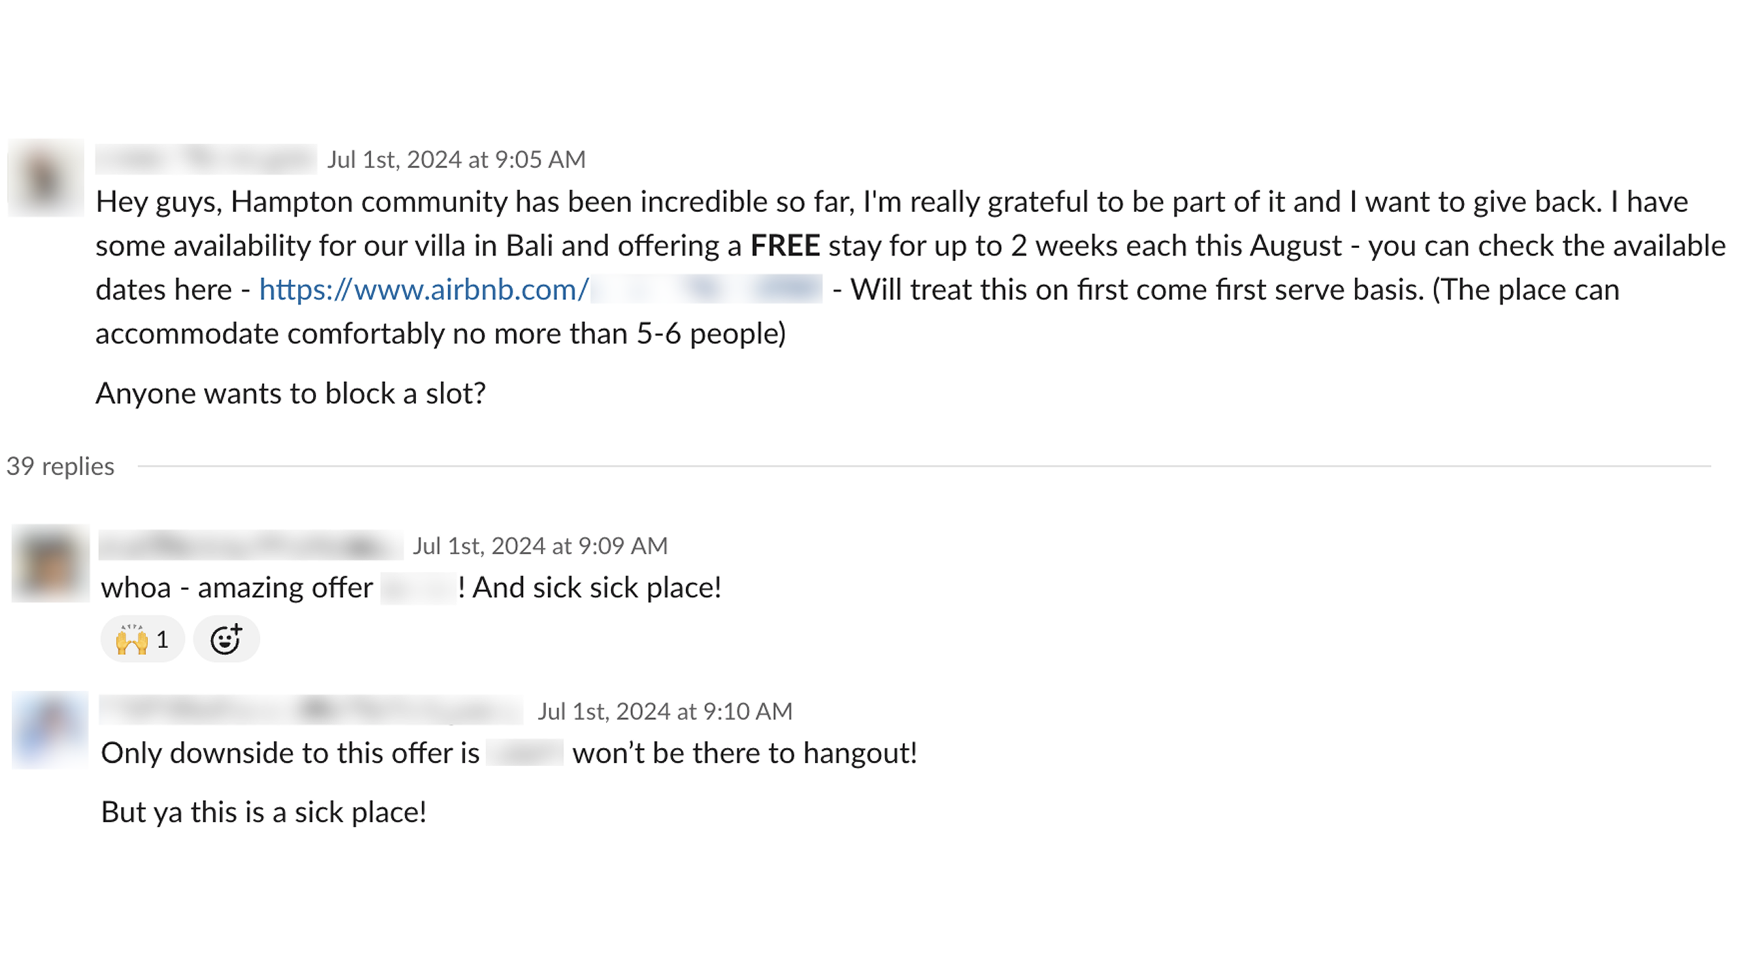This screenshot has width=1741, height=979.
Task: Click the blurred mention after "amazing offer"
Action: [418, 588]
